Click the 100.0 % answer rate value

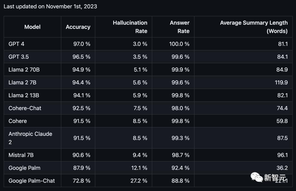click(179, 44)
